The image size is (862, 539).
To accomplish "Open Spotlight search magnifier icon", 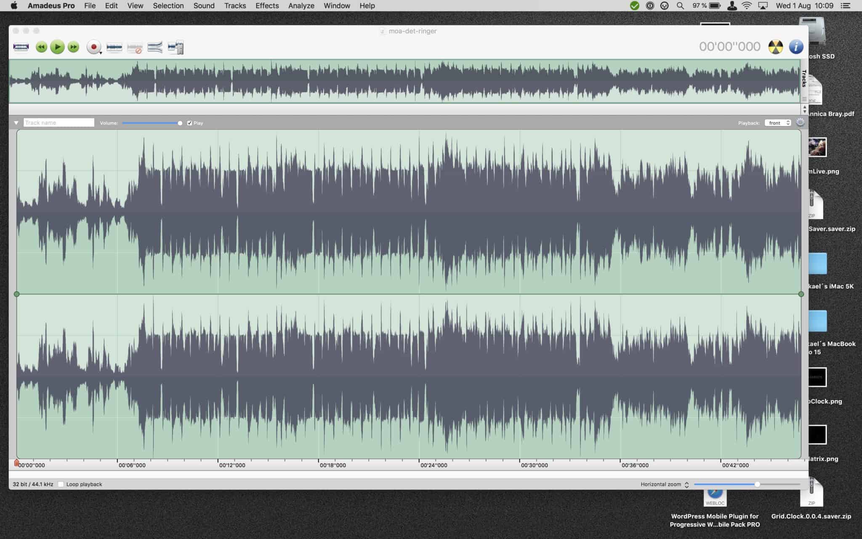I will pos(680,5).
